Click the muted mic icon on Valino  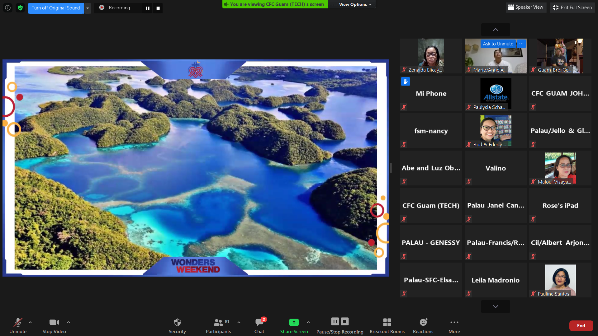469,182
